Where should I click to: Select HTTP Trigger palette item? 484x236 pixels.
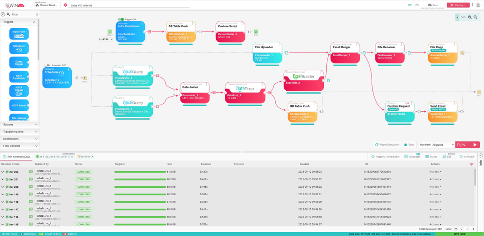click(x=19, y=91)
